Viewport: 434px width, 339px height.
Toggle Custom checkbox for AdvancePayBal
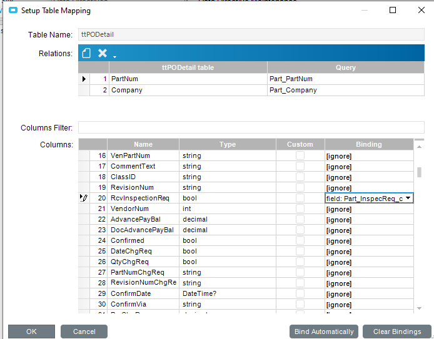(x=300, y=219)
